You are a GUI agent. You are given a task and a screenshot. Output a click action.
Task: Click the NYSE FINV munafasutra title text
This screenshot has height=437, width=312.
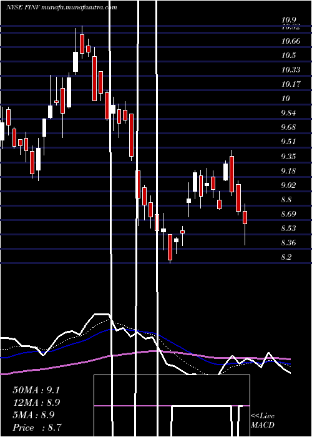click(62, 7)
